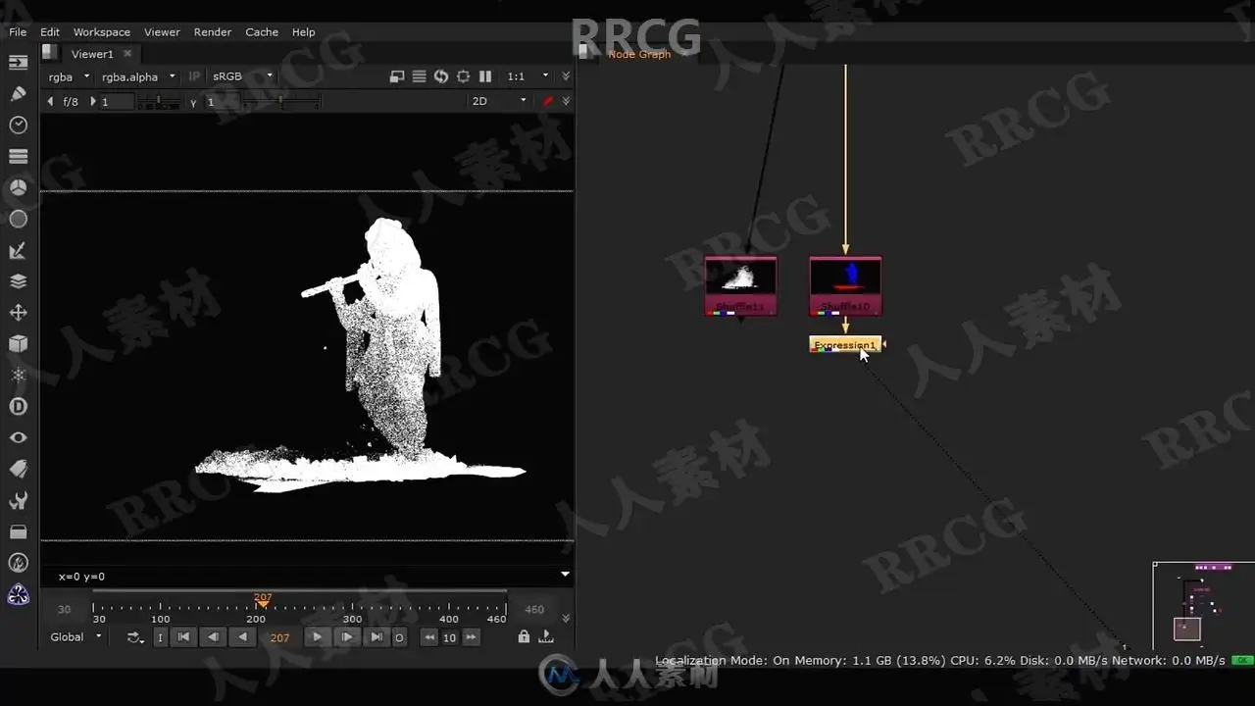Screen dimensions: 1255x706
Task: Open the Time nodes clock icon
Action: coord(18,126)
